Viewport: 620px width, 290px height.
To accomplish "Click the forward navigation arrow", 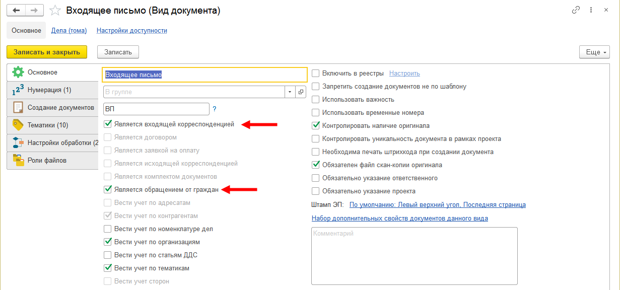I will click(34, 10).
